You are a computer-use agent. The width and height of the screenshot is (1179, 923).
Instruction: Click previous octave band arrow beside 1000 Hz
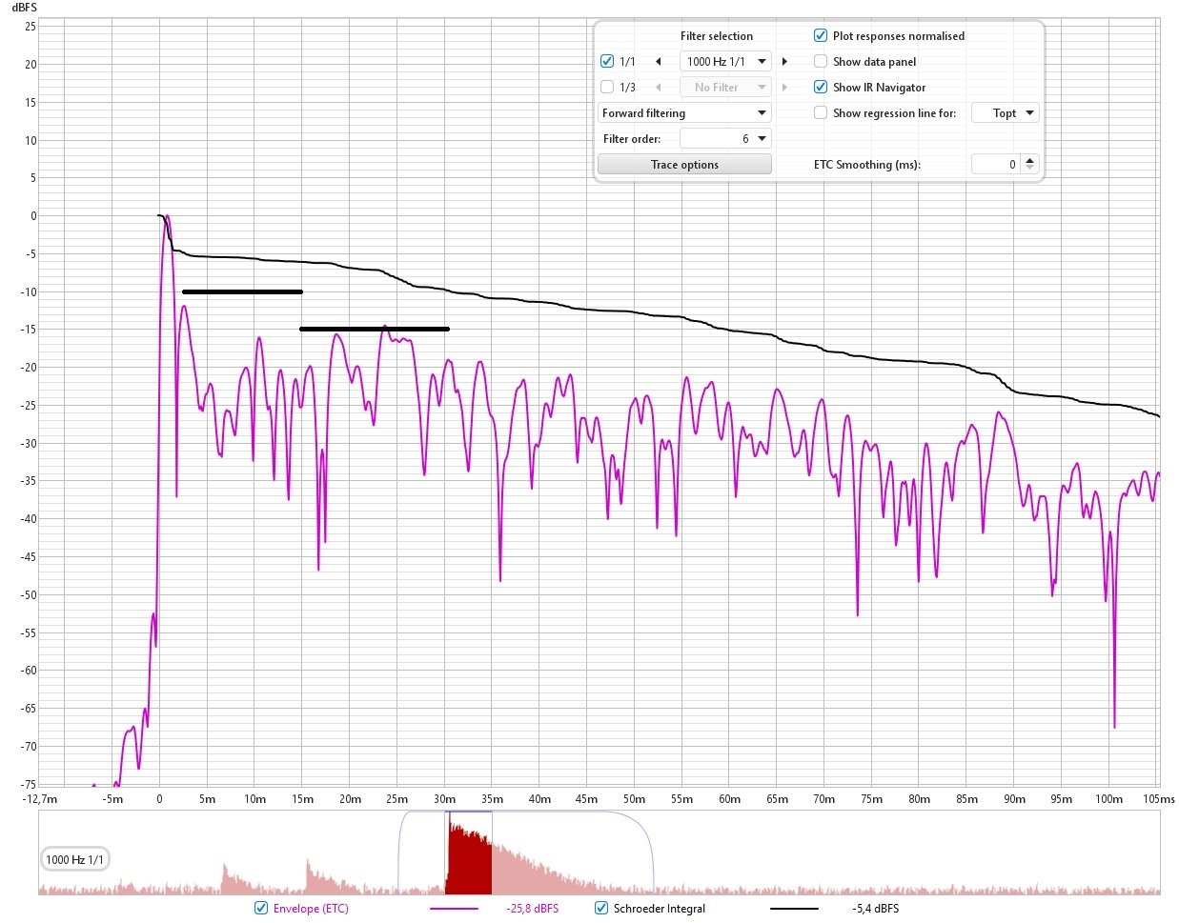click(658, 62)
